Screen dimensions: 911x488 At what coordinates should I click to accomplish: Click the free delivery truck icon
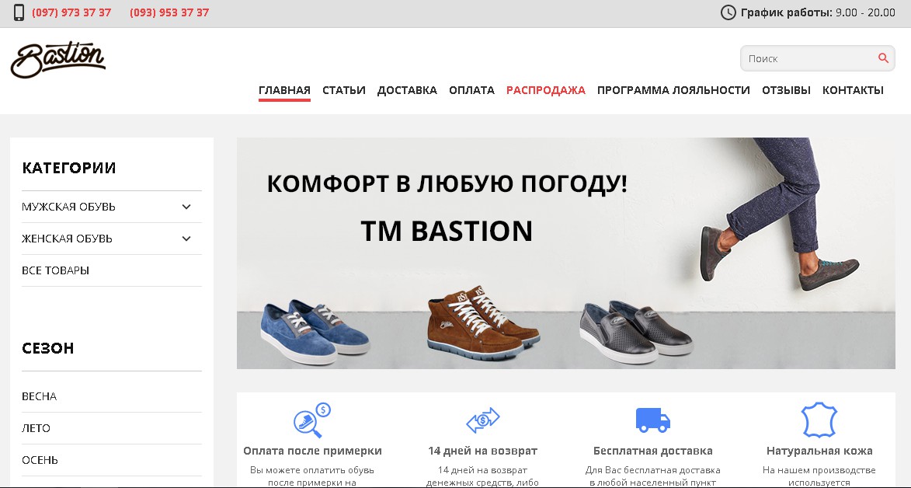click(x=653, y=420)
